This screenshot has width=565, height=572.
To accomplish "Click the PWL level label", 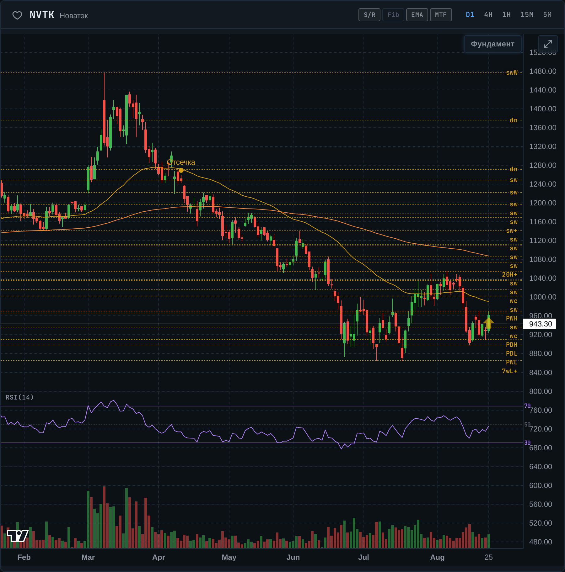I will point(512,362).
